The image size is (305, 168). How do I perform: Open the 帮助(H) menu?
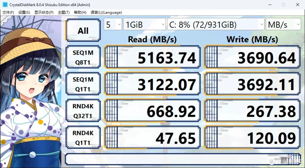[80, 12]
